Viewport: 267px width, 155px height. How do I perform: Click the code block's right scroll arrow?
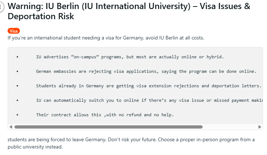260,127
